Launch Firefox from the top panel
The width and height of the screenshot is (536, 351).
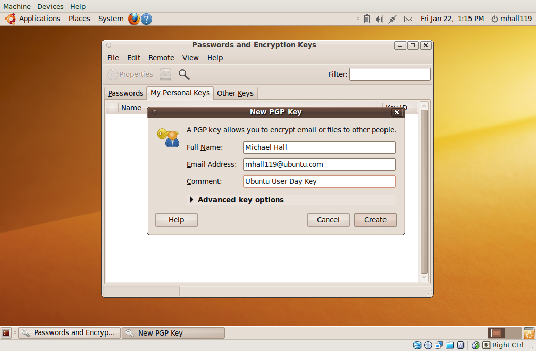[133, 19]
